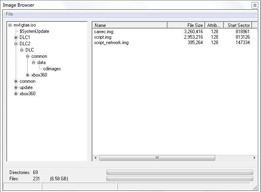Sort by the File Size column header
Viewport: 261px width, 192px height.
pos(186,25)
